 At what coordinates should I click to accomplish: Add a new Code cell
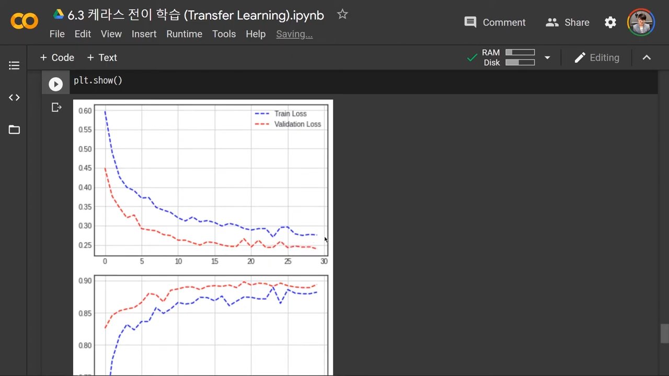point(57,57)
